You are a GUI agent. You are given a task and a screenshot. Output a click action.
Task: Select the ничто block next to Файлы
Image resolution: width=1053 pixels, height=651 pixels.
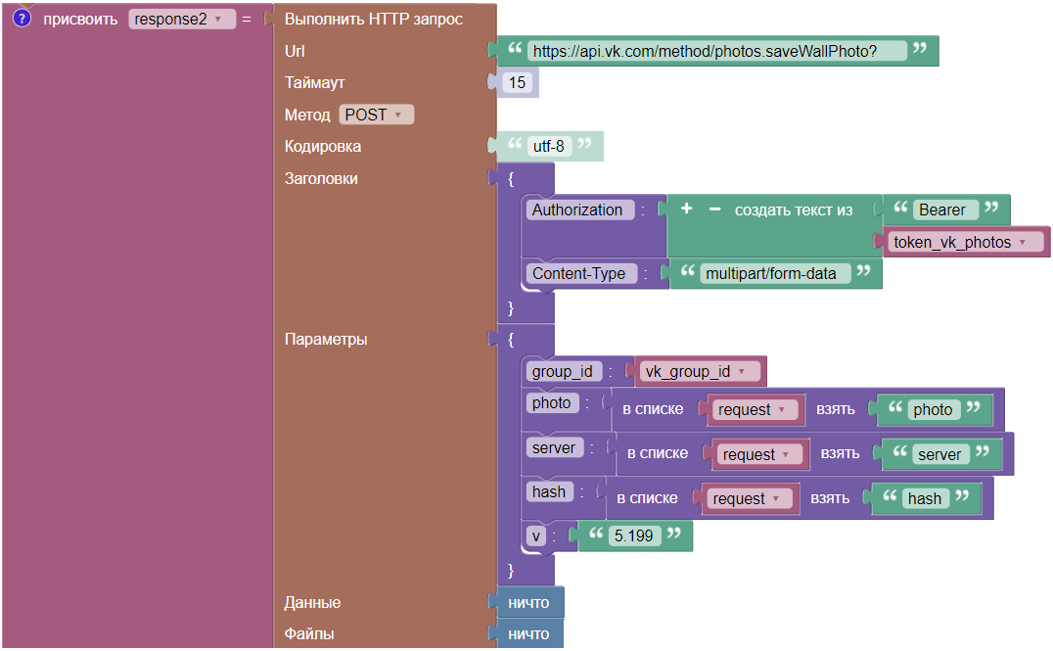coord(528,634)
